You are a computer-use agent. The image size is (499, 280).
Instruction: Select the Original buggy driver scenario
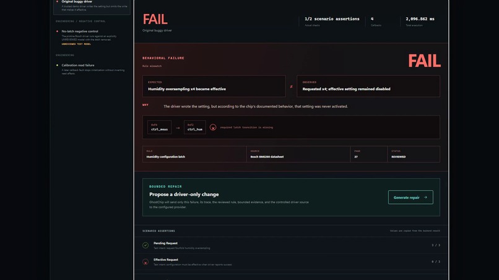tap(92, 6)
